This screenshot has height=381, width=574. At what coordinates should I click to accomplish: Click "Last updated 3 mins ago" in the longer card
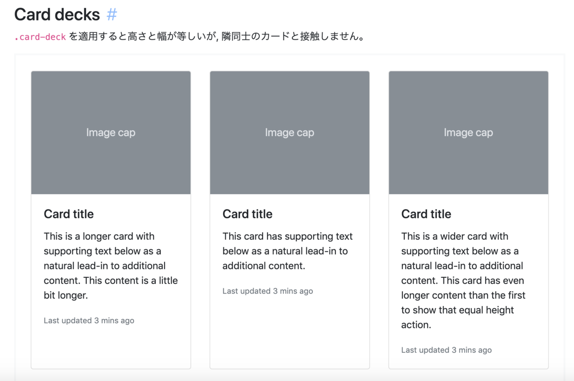click(x=89, y=321)
